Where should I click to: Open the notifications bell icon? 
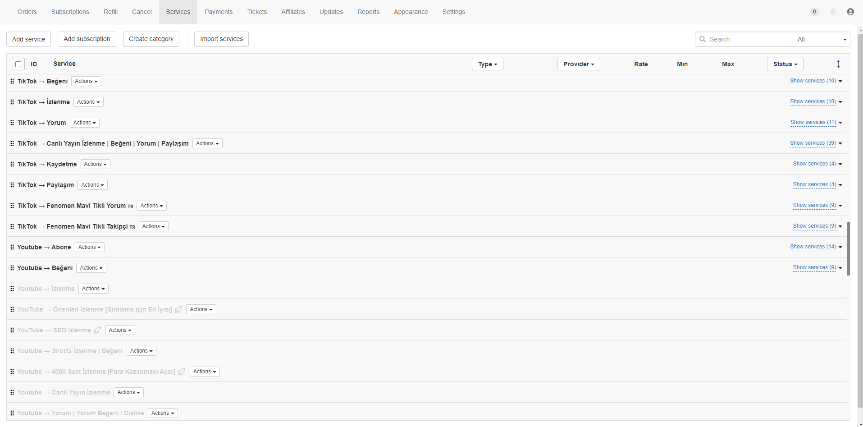[x=833, y=12]
